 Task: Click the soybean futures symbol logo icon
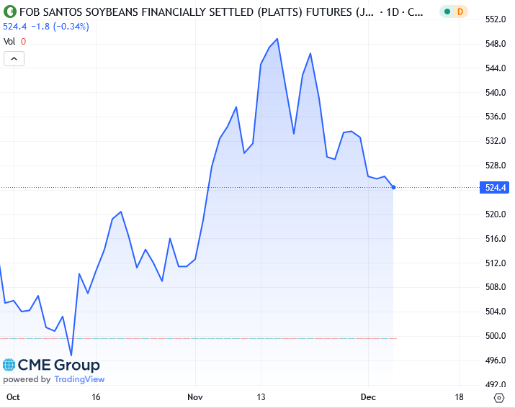point(9,12)
